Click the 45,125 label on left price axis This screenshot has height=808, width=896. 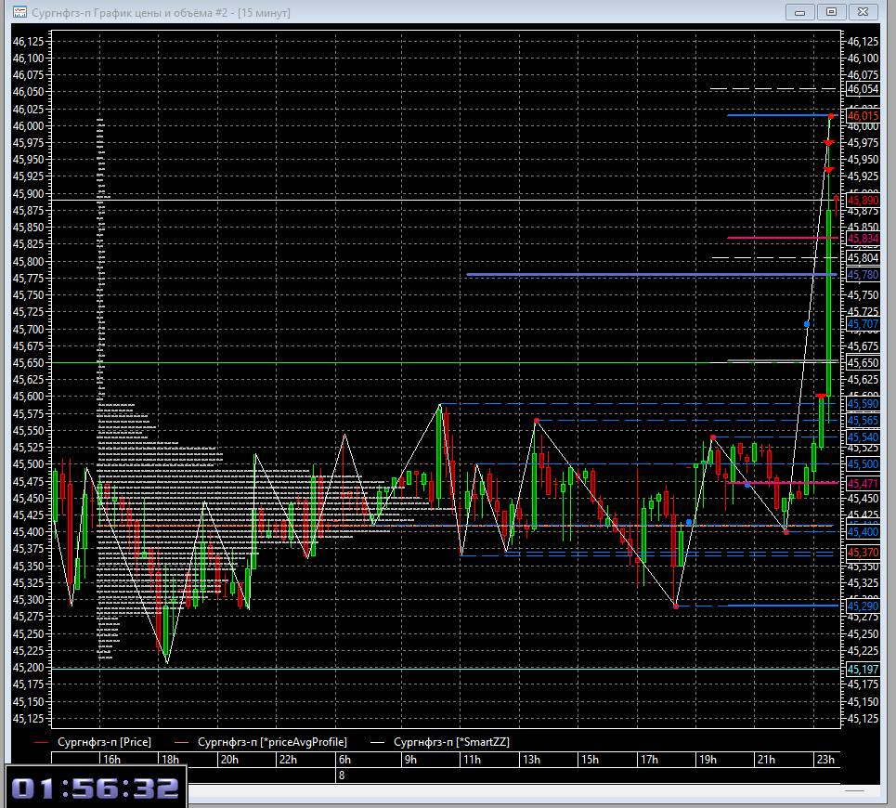pyautogui.click(x=29, y=718)
